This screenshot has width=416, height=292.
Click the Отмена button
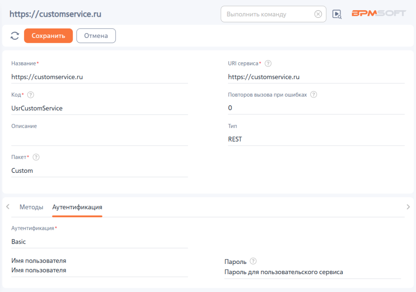coord(96,36)
